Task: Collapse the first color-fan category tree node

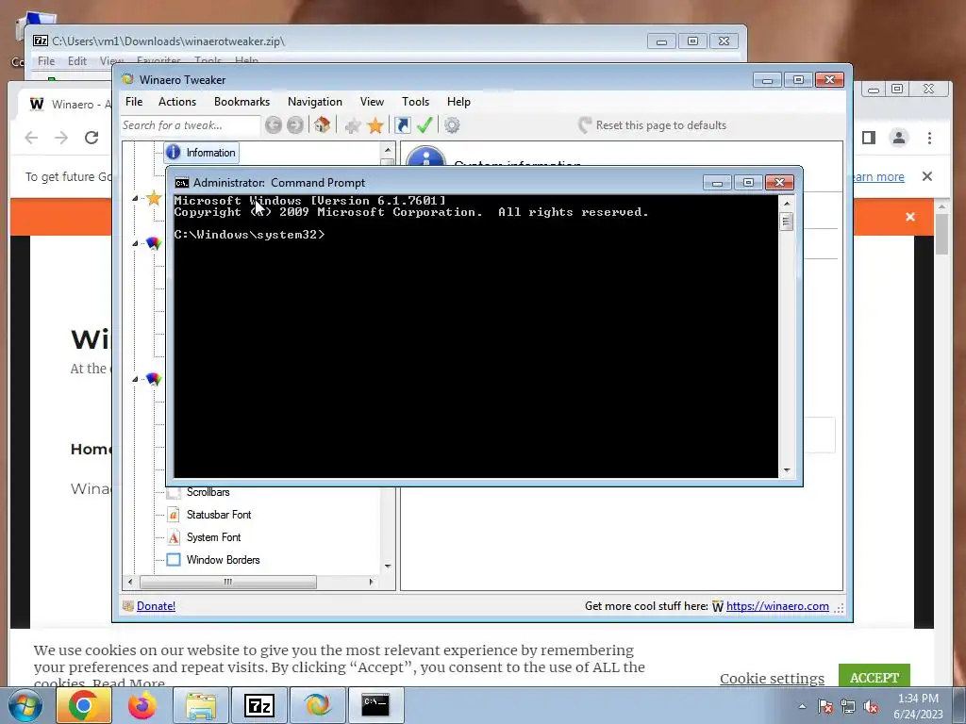Action: click(135, 244)
